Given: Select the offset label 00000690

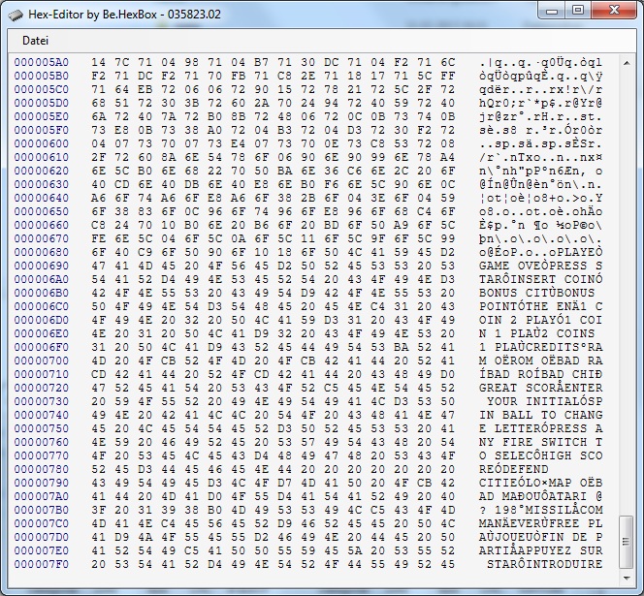Looking at the screenshot, I should (x=41, y=265).
